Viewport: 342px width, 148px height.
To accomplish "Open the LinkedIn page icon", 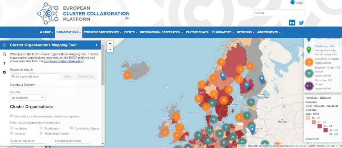I will pyautogui.click(x=292, y=22).
